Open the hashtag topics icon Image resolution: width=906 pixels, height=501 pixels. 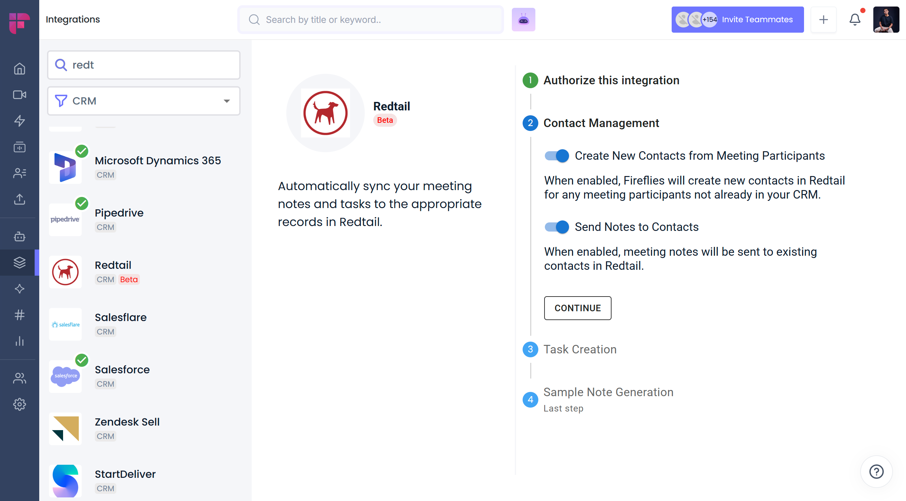[19, 315]
